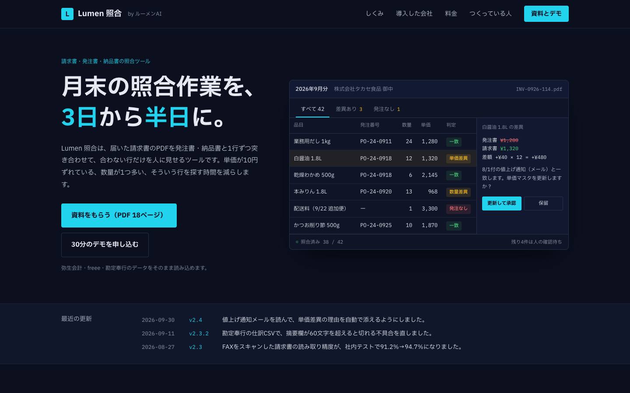
Task: Select the すべて 42 tab
Action: (x=312, y=109)
